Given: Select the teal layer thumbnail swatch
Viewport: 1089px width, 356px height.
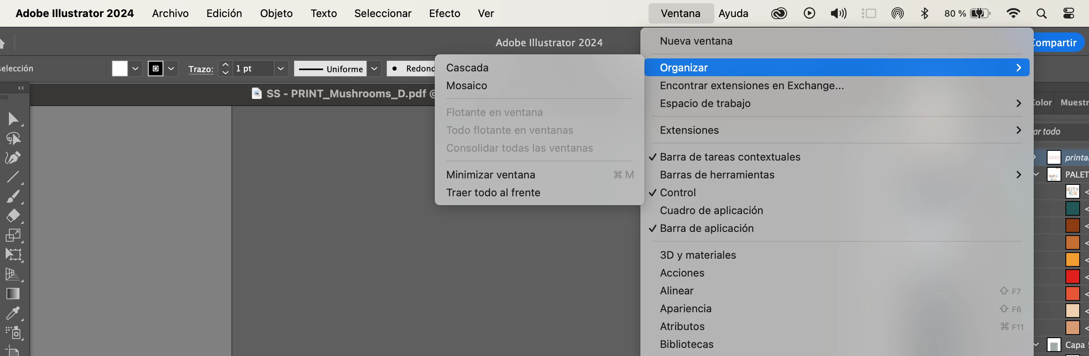Looking at the screenshot, I should [x=1072, y=208].
